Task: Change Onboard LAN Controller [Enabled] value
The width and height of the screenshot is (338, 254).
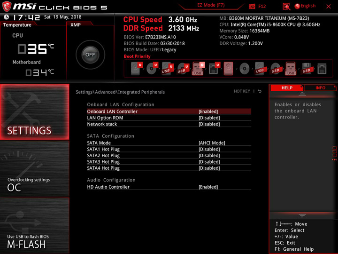Action: (x=208, y=111)
